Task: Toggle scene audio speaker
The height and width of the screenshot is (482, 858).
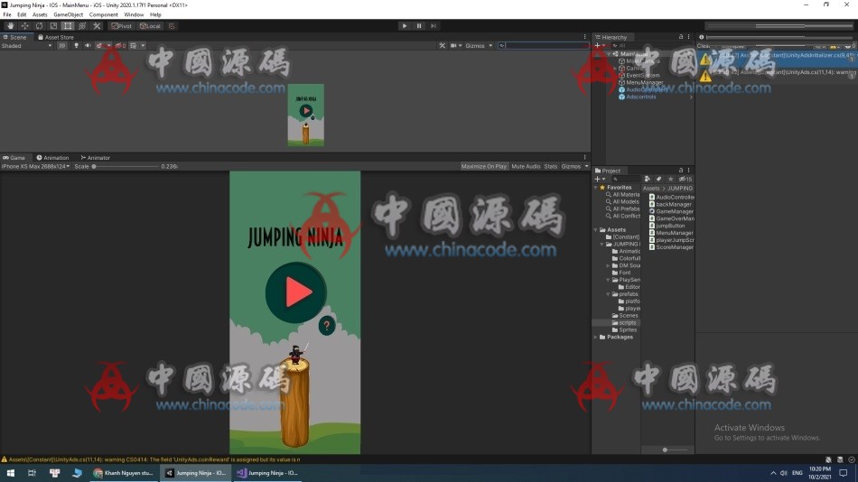Action: click(88, 46)
